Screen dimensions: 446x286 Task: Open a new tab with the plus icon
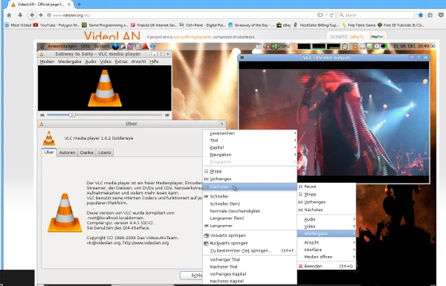point(79,4)
